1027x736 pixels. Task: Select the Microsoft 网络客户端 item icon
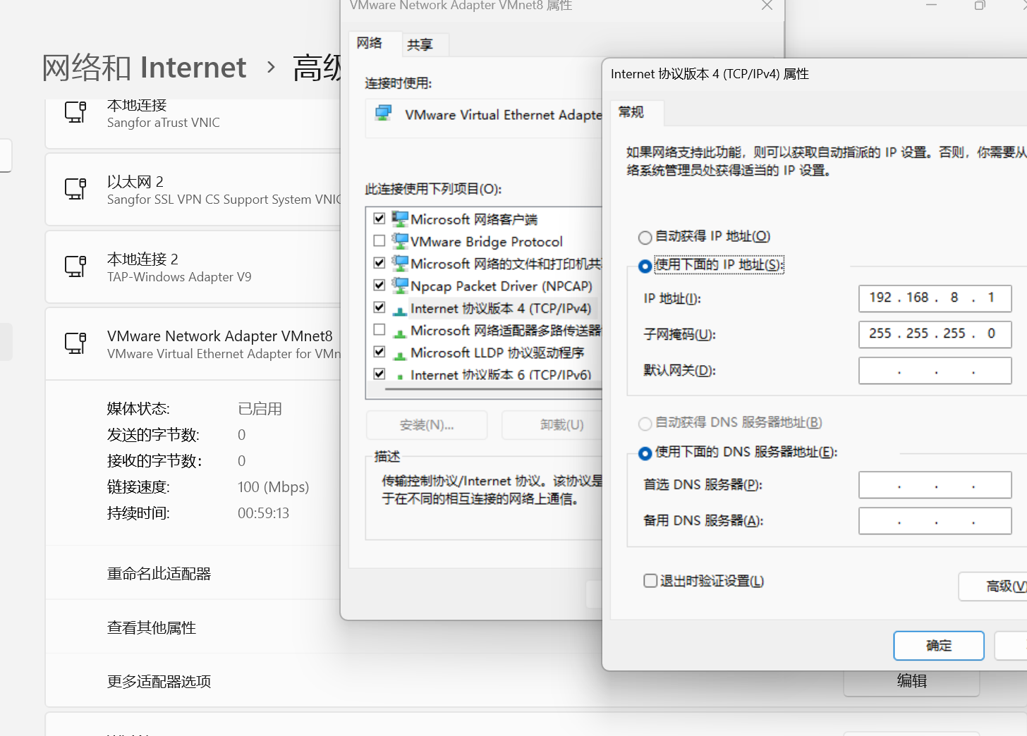(400, 219)
